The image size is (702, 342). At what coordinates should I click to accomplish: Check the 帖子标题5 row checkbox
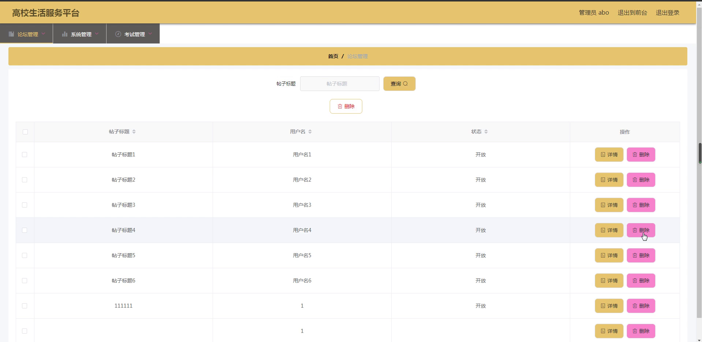(x=25, y=255)
